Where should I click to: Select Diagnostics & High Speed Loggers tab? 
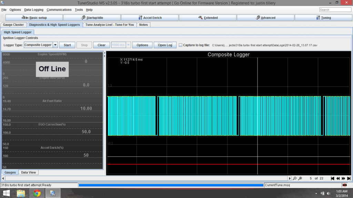pyautogui.click(x=54, y=25)
